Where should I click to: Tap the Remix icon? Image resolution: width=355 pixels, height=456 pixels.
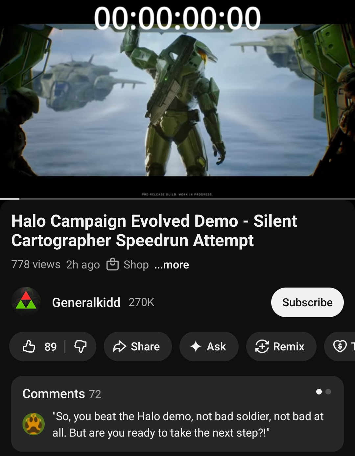[262, 346]
